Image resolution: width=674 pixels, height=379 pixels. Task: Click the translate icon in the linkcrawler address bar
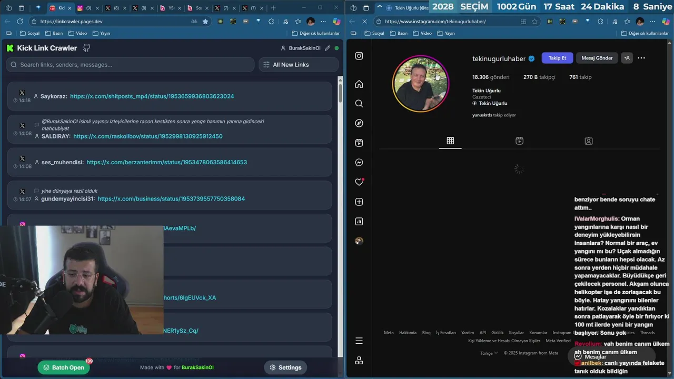194,22
